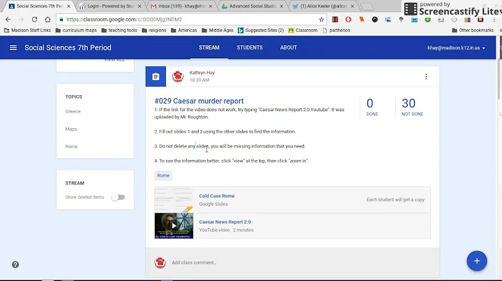The width and height of the screenshot is (502, 281).
Task: Click the red film strip extension icon
Action: pos(335,19)
